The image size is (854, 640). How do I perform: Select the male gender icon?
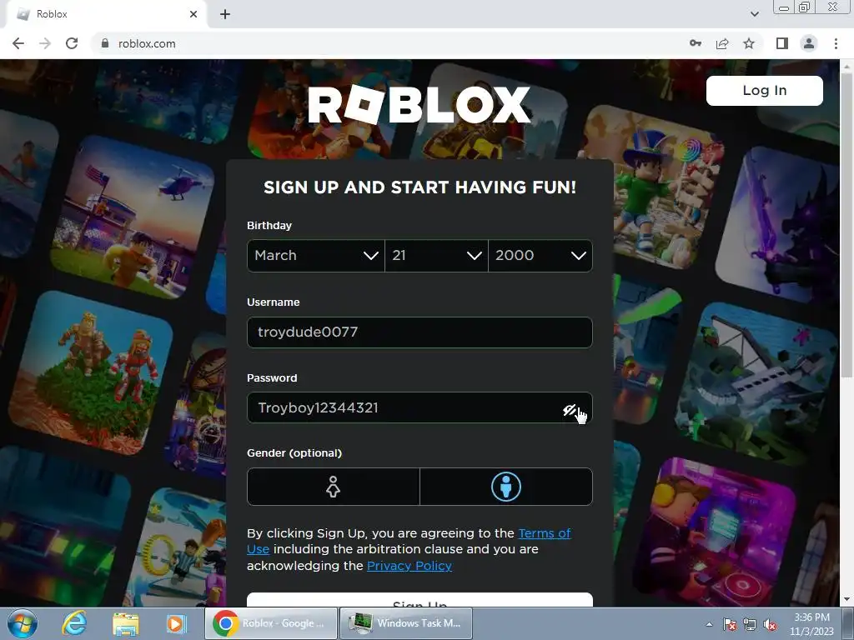(x=506, y=487)
